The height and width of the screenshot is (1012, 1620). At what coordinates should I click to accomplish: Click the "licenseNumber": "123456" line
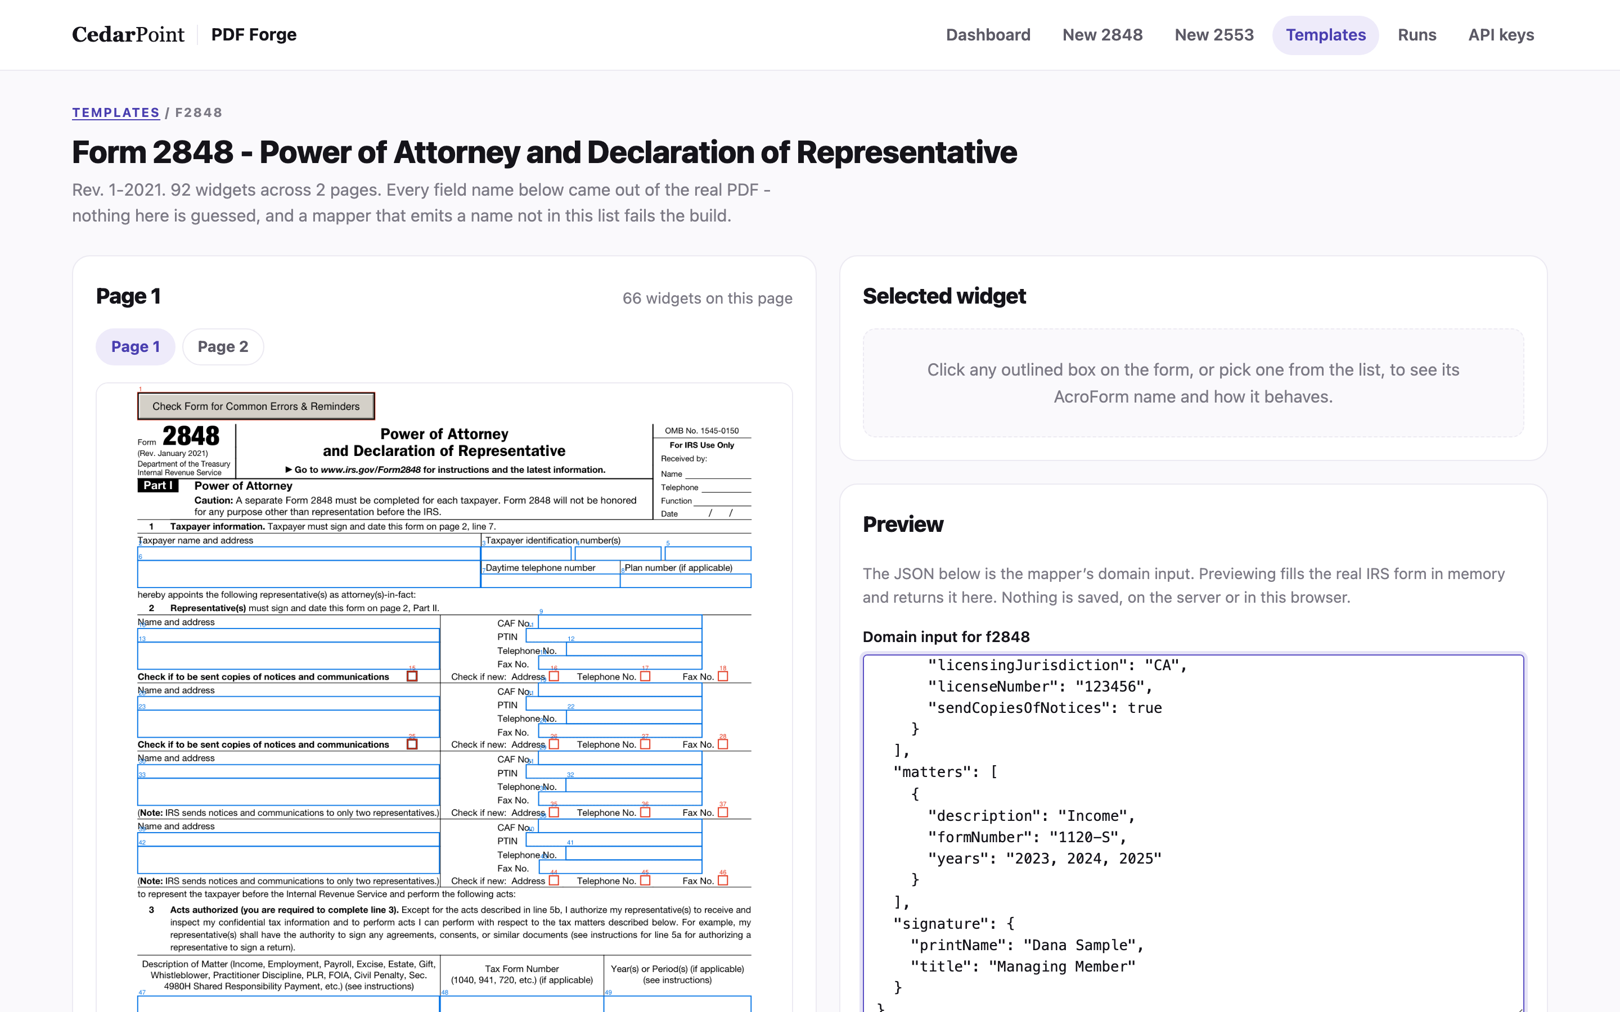click(x=1040, y=686)
